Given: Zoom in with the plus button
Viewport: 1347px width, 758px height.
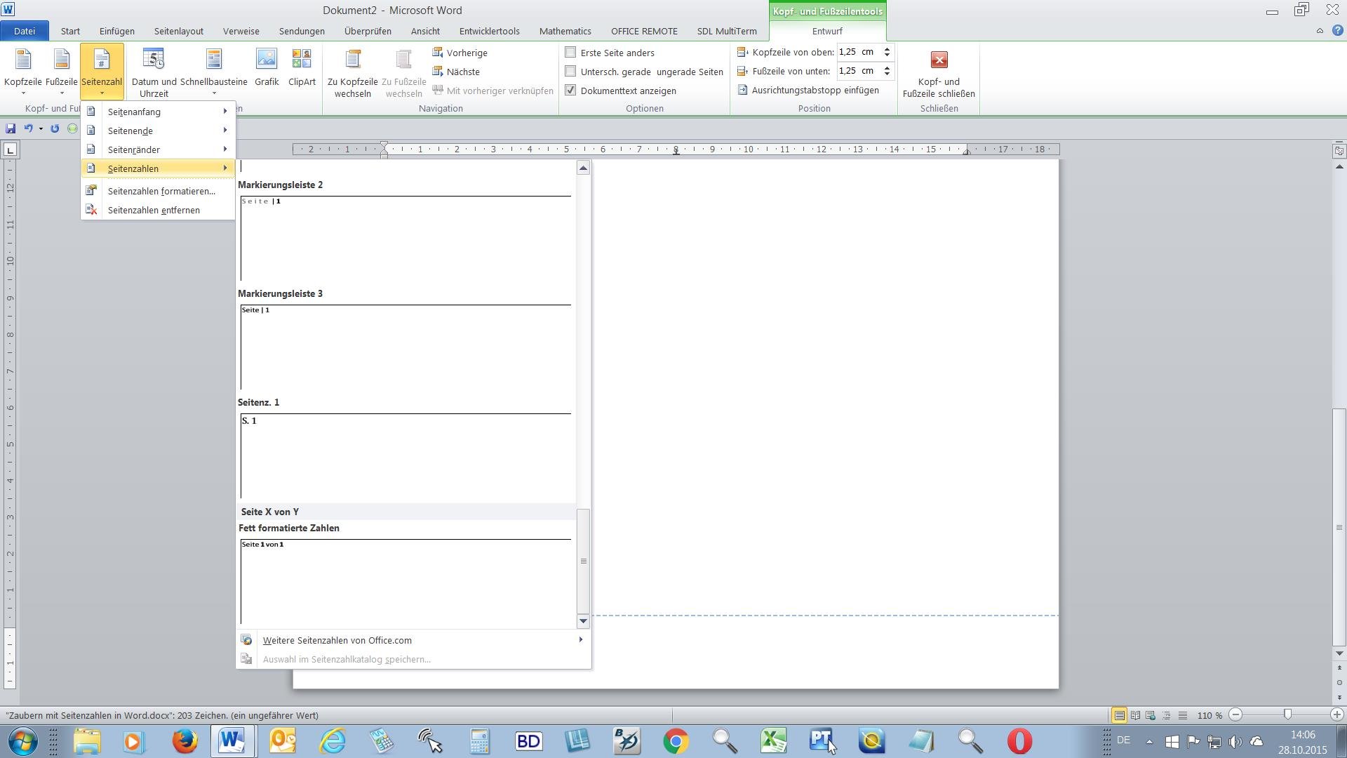Looking at the screenshot, I should 1336,714.
